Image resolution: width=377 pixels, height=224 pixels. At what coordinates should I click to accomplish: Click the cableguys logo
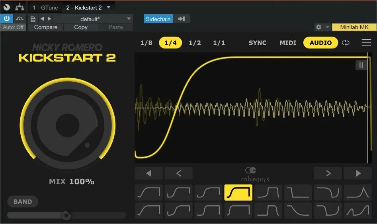255,174
